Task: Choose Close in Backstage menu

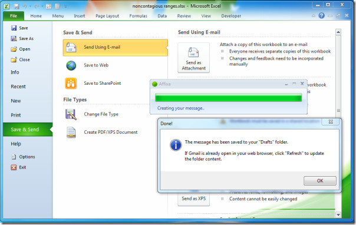Action: (x=20, y=59)
